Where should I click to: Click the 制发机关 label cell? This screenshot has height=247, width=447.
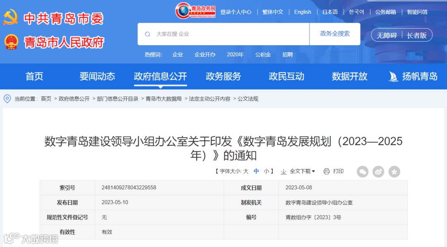(x=251, y=203)
